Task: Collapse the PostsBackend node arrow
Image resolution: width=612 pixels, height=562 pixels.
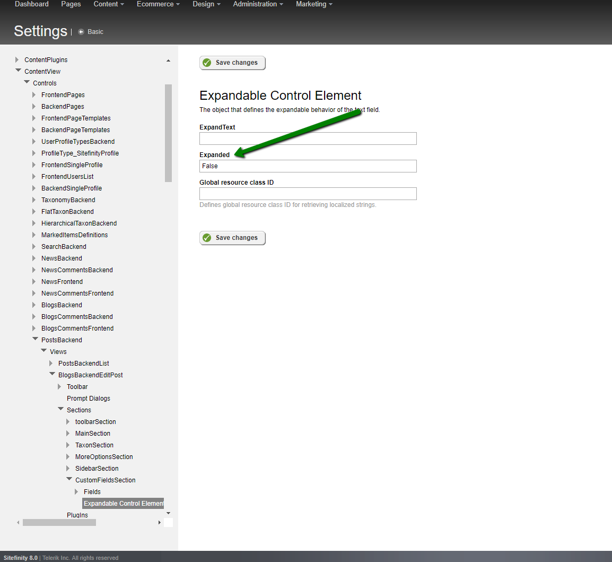Action: [35, 340]
